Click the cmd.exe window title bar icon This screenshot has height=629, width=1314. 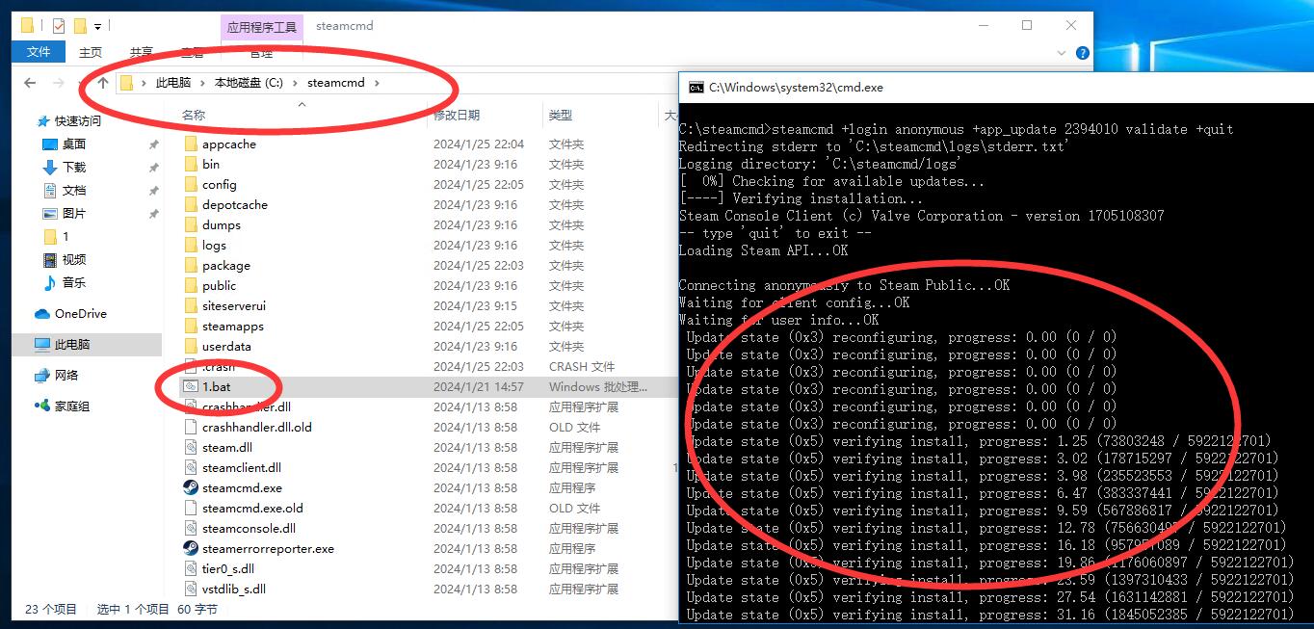point(696,88)
